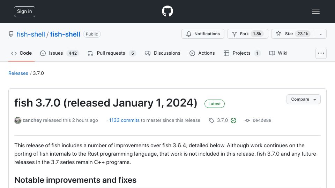
Task: Open the Compare dropdown
Action: coord(303,99)
